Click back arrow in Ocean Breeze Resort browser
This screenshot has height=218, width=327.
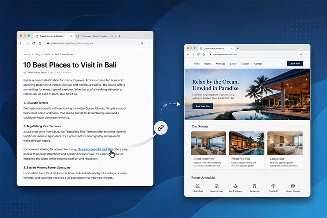click(x=188, y=54)
